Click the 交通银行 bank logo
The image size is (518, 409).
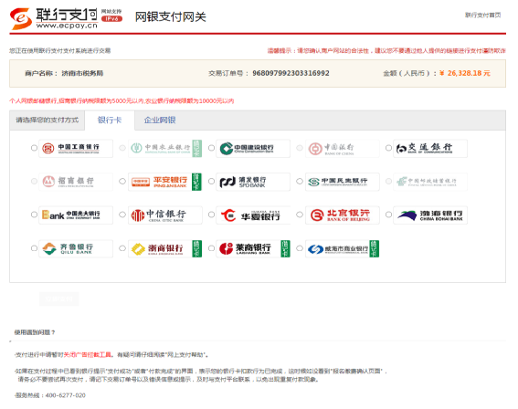[430, 148]
